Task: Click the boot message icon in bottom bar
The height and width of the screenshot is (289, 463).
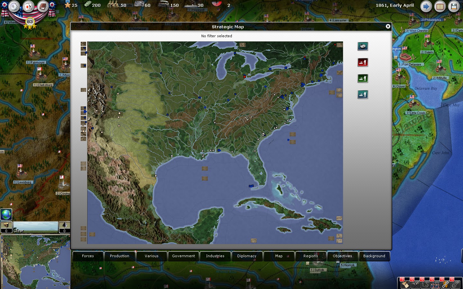Action: 425,285
